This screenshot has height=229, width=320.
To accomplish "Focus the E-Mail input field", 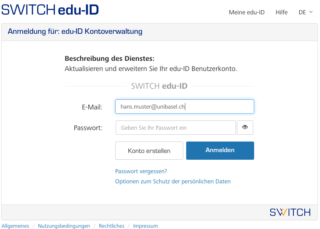I will click(184, 106).
